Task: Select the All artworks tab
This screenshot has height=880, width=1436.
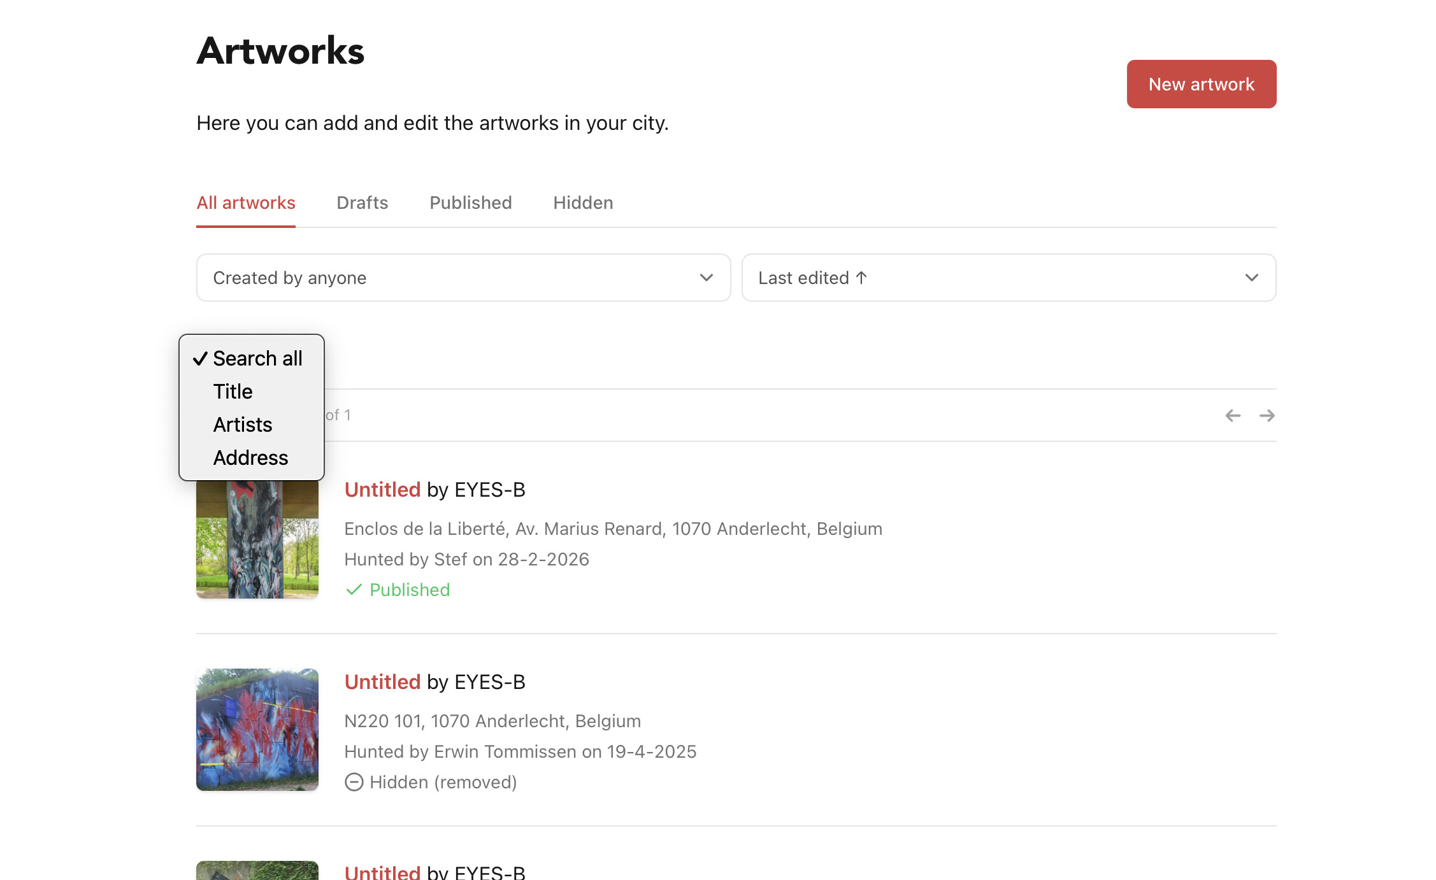Action: coord(245,202)
